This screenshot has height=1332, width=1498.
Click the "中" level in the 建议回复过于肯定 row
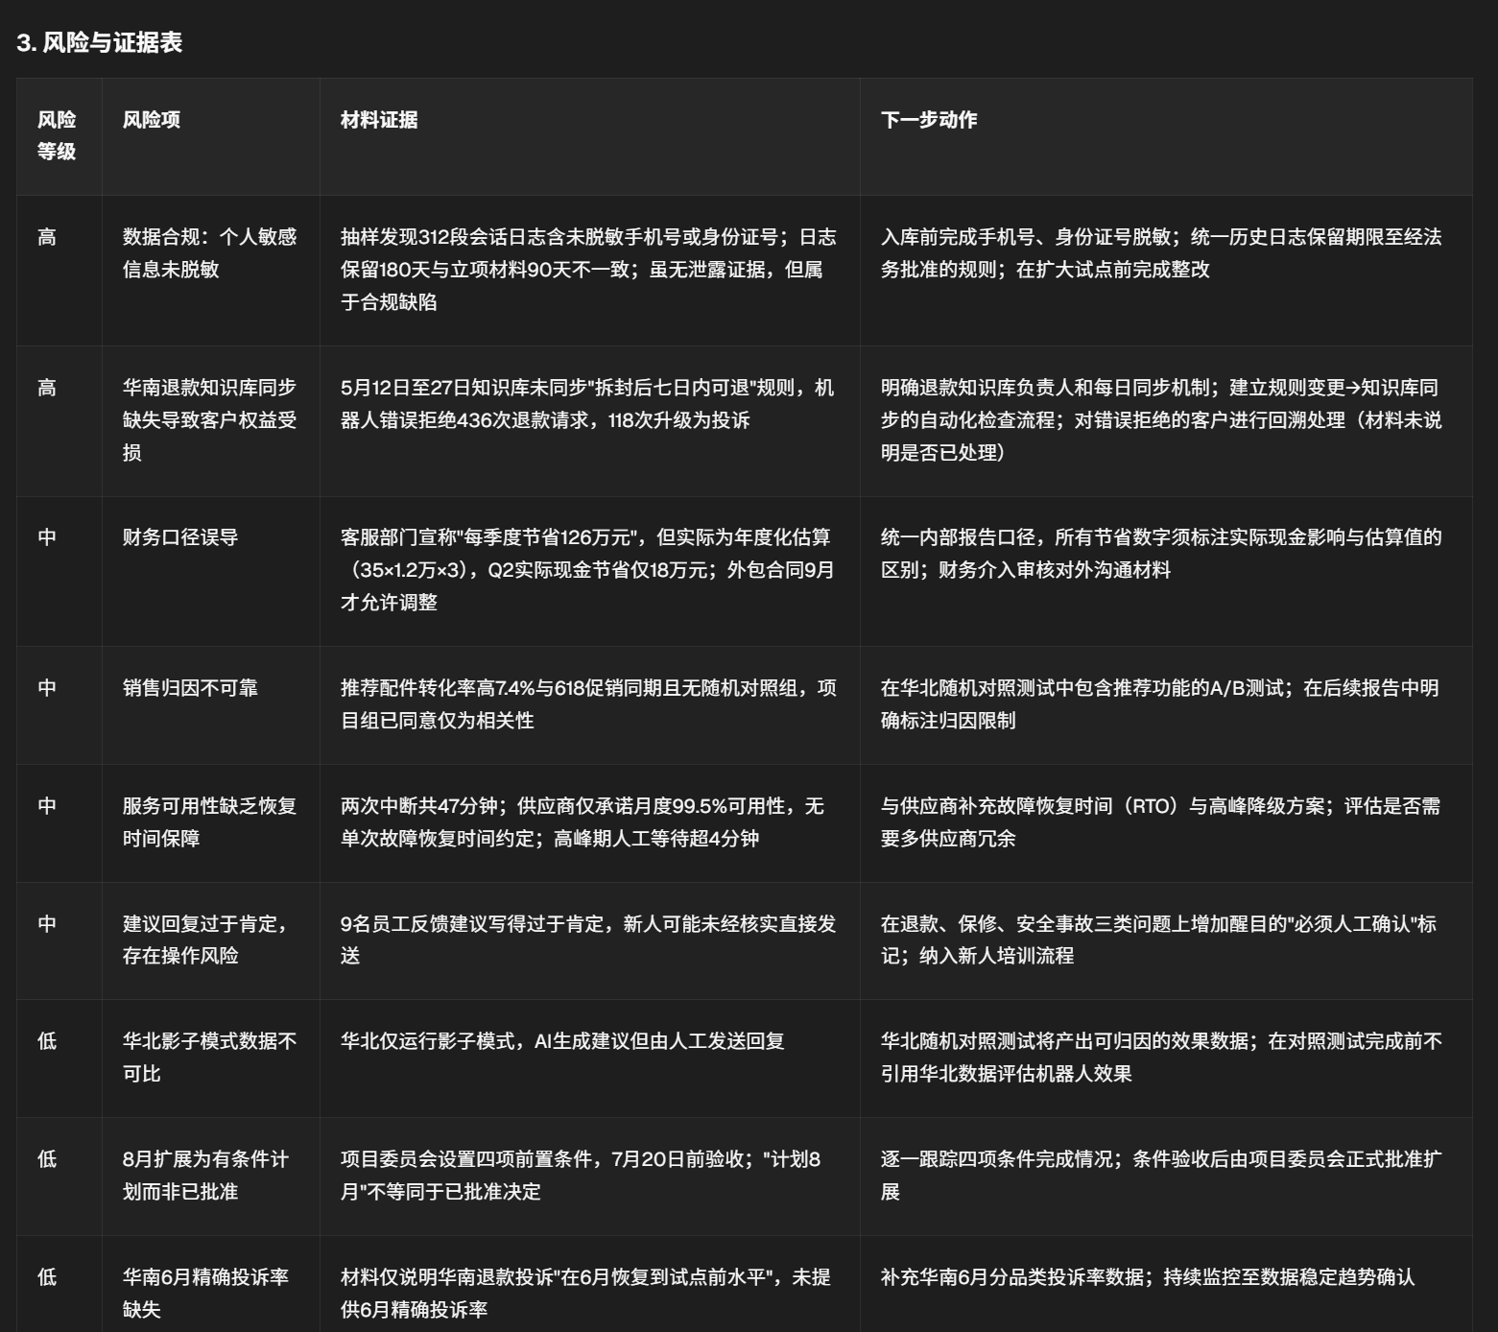tap(47, 924)
